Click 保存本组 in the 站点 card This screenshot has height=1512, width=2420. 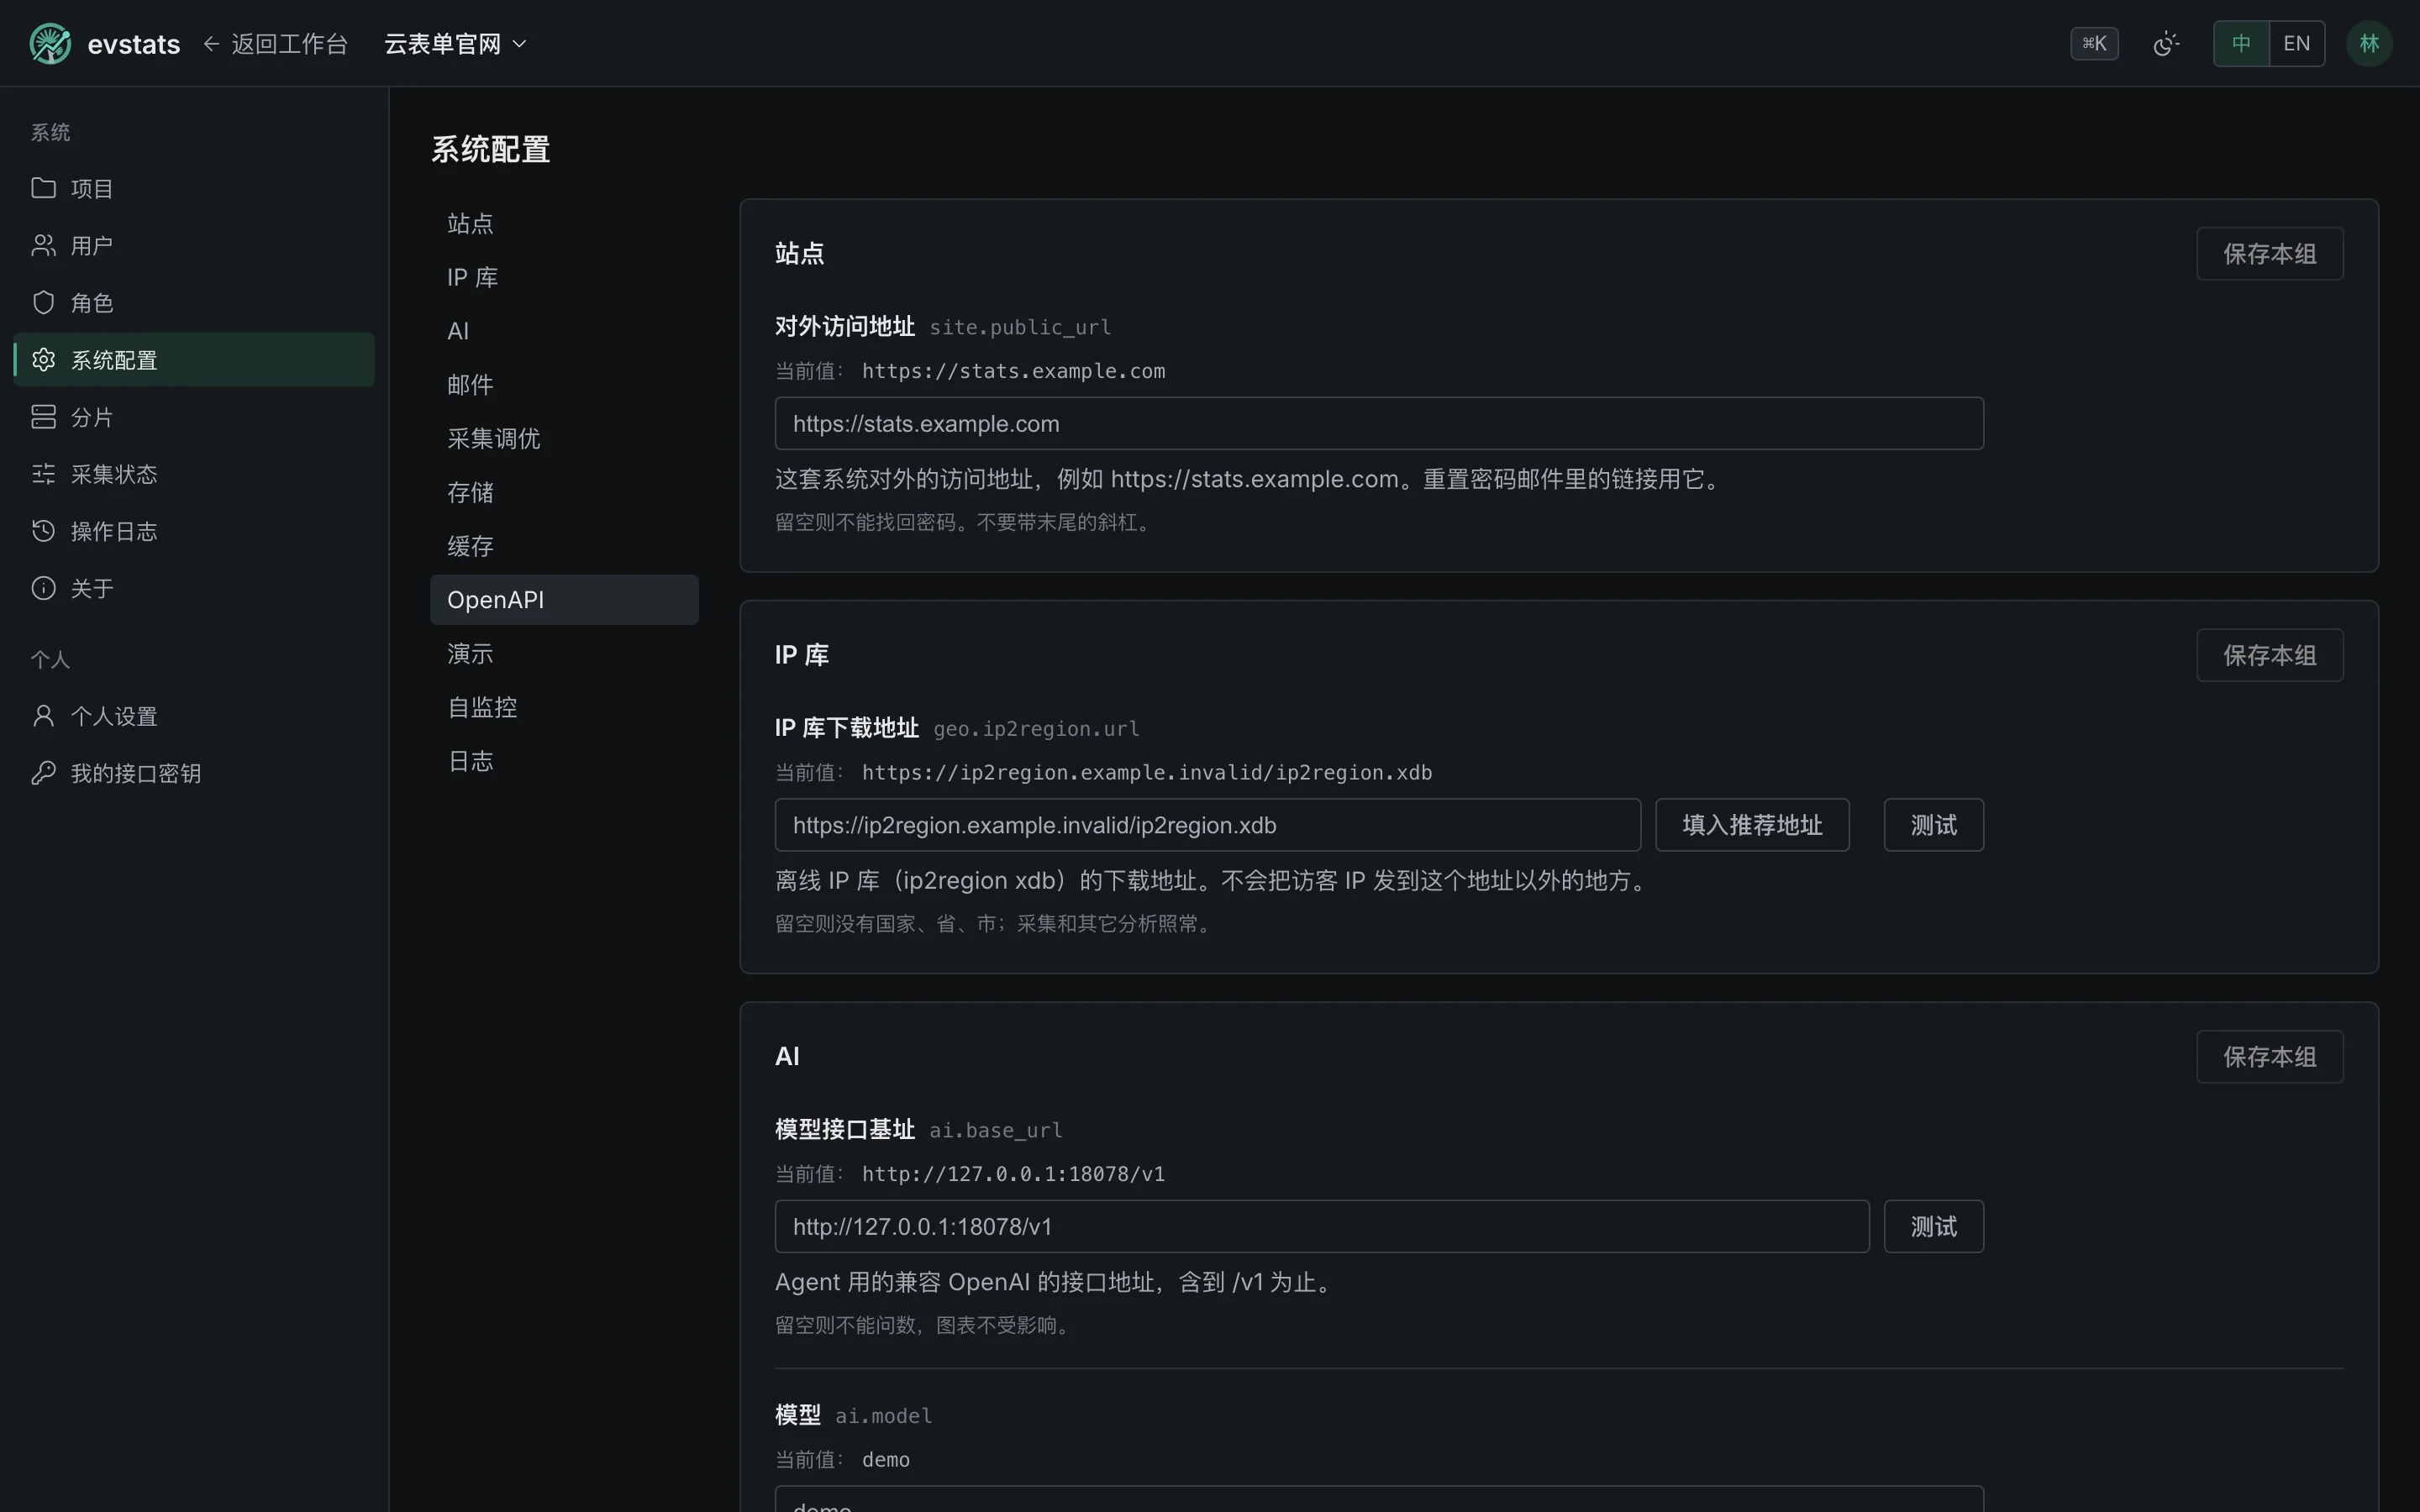tap(2269, 254)
